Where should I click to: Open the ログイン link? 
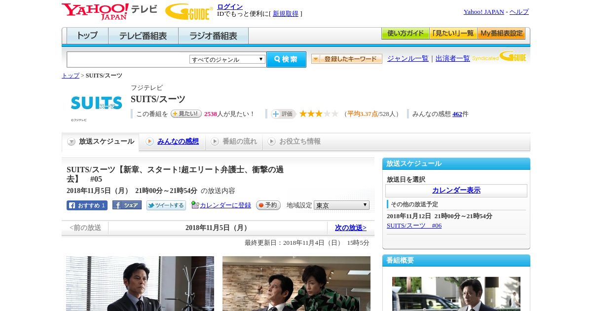230,6
